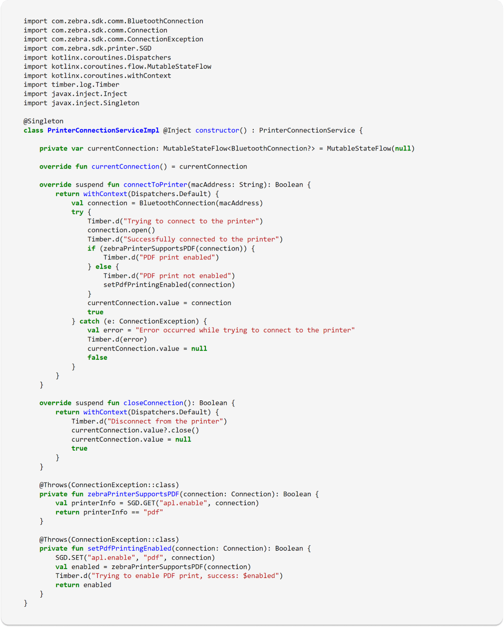Click the import com.zebra.sdk.comm.Connection line
Image resolution: width=504 pixels, height=627 pixels.
[95, 30]
